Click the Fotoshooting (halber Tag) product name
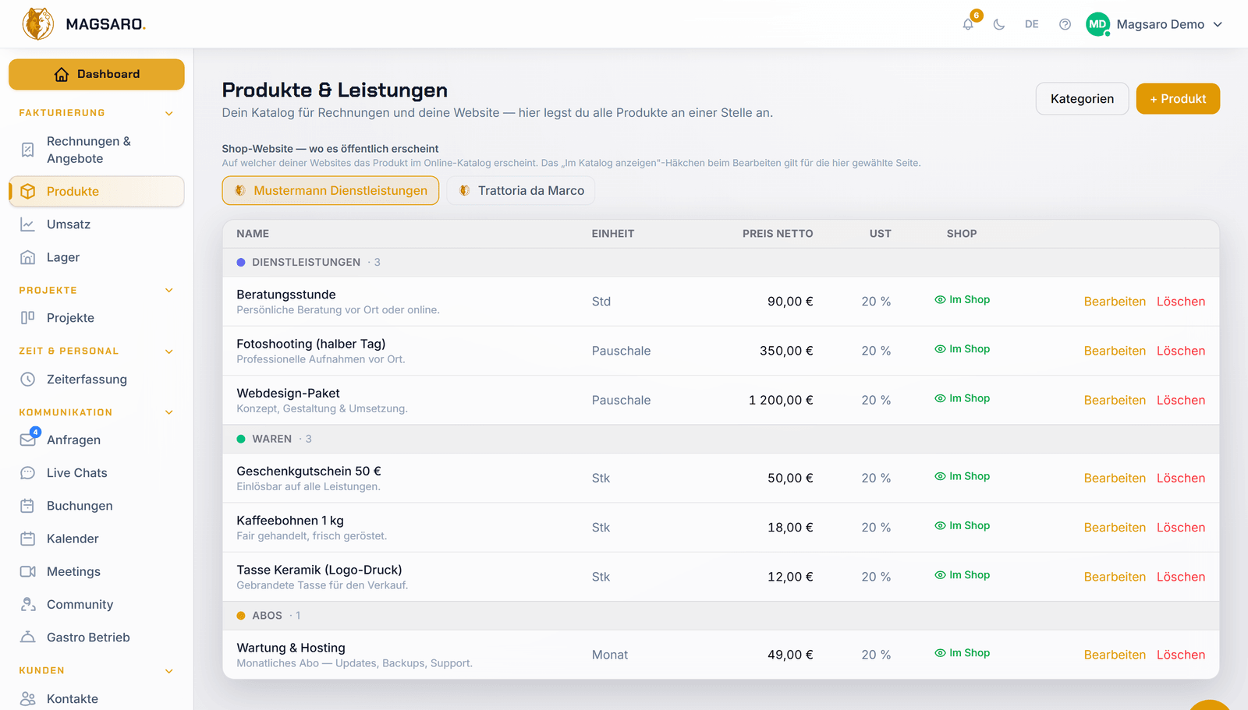1248x710 pixels. tap(311, 344)
